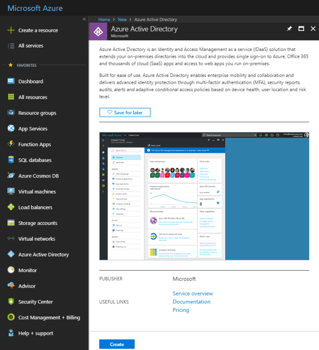
Task: Click the Cost Management + Billing icon
Action: [11, 317]
